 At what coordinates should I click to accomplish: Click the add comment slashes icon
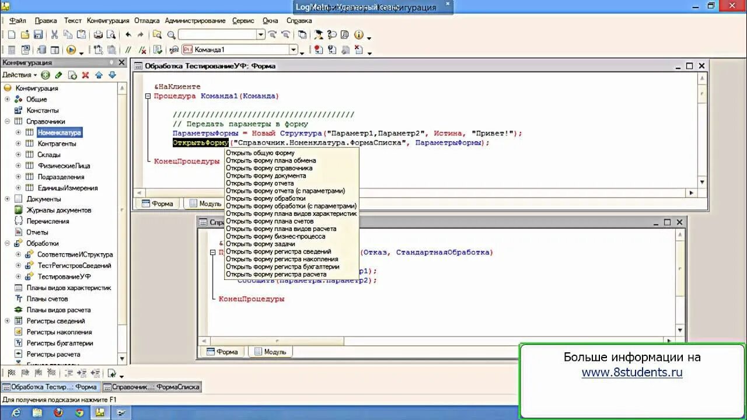[x=128, y=50]
